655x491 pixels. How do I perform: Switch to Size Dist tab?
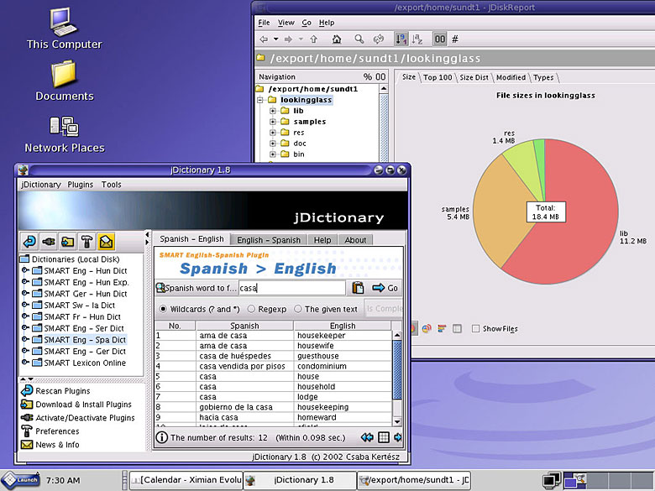point(474,77)
